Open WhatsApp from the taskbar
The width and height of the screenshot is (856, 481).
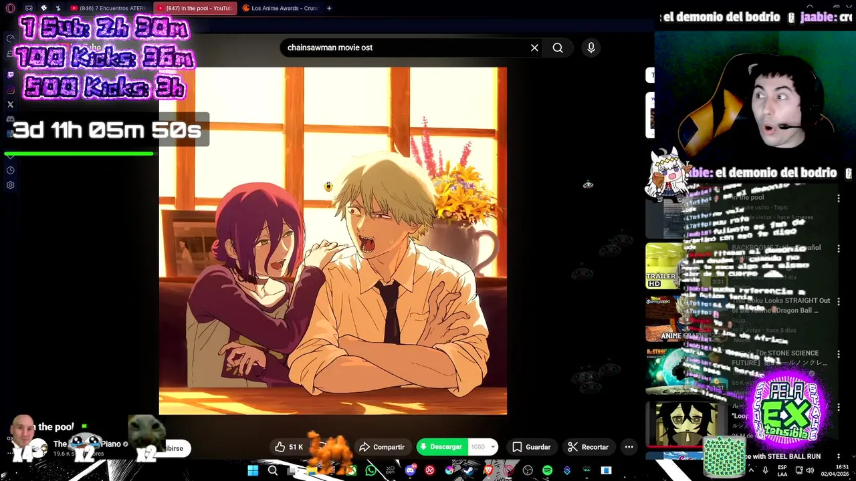370,470
